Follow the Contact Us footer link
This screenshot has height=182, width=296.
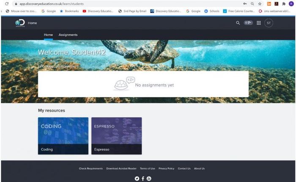(x=184, y=169)
